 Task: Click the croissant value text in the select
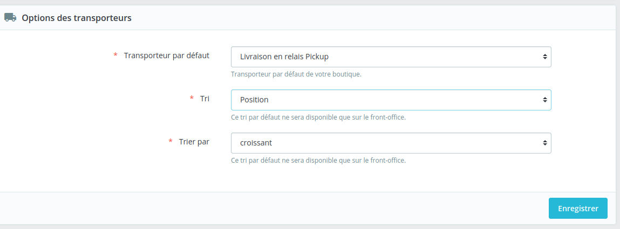[256, 143]
